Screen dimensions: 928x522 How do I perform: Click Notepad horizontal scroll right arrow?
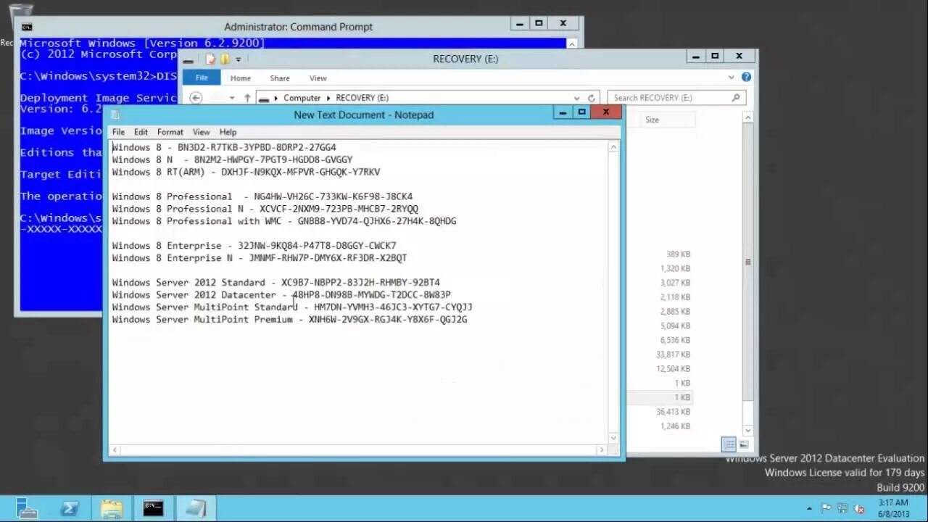(602, 449)
